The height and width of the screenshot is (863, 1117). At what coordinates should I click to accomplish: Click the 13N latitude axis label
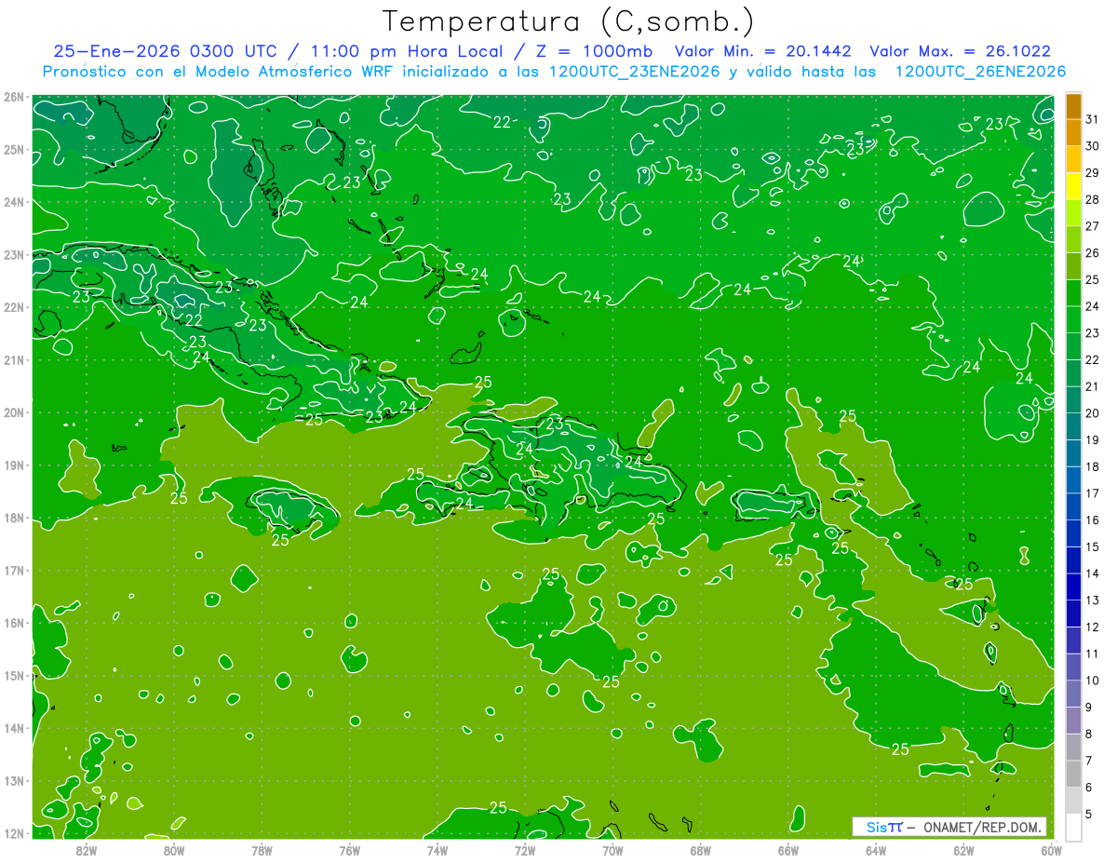tap(13, 781)
